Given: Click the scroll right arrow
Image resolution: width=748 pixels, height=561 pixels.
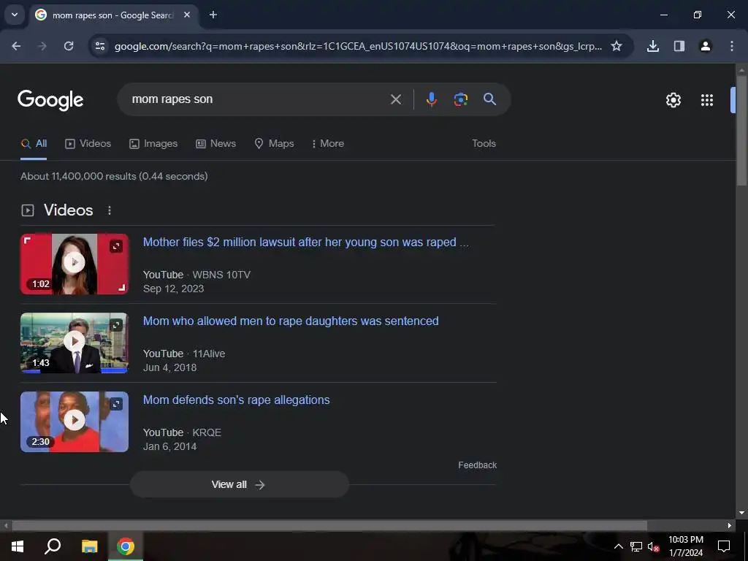Looking at the screenshot, I should click(x=730, y=526).
